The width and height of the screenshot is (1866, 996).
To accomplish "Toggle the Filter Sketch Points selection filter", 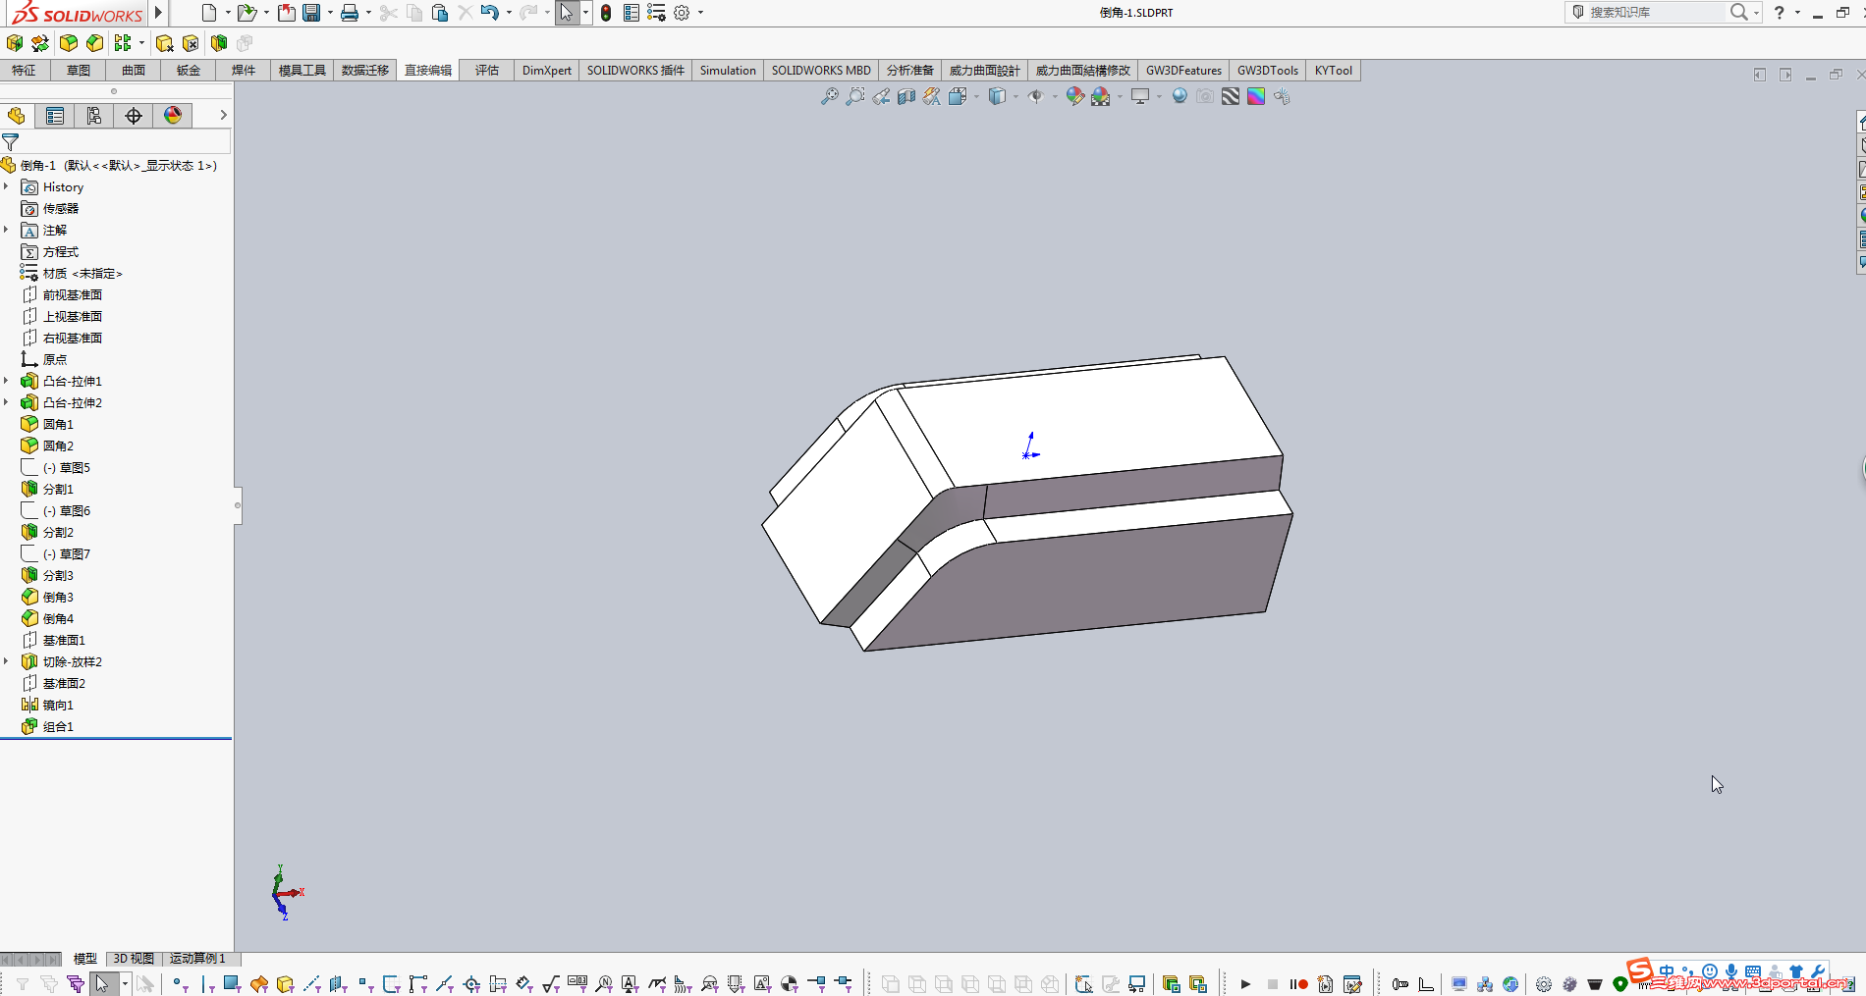I will (365, 983).
